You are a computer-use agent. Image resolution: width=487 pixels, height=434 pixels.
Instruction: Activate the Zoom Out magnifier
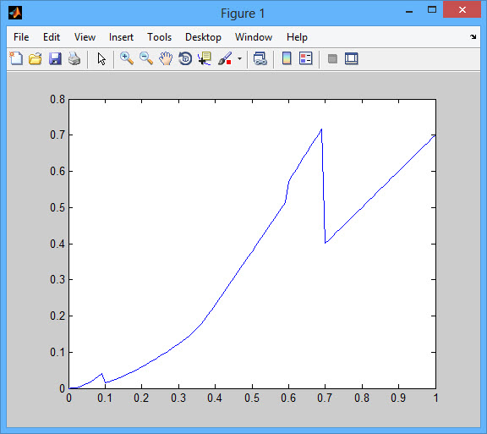tap(146, 58)
